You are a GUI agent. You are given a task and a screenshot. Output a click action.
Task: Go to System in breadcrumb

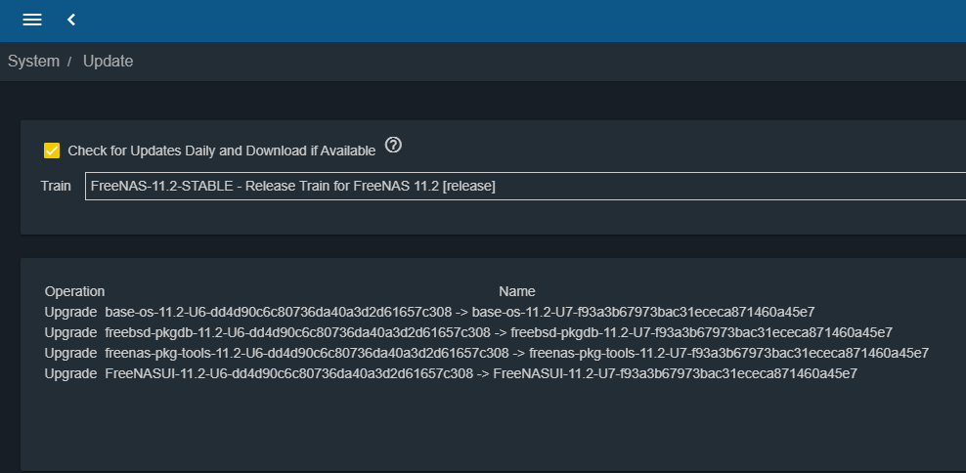pos(34,62)
